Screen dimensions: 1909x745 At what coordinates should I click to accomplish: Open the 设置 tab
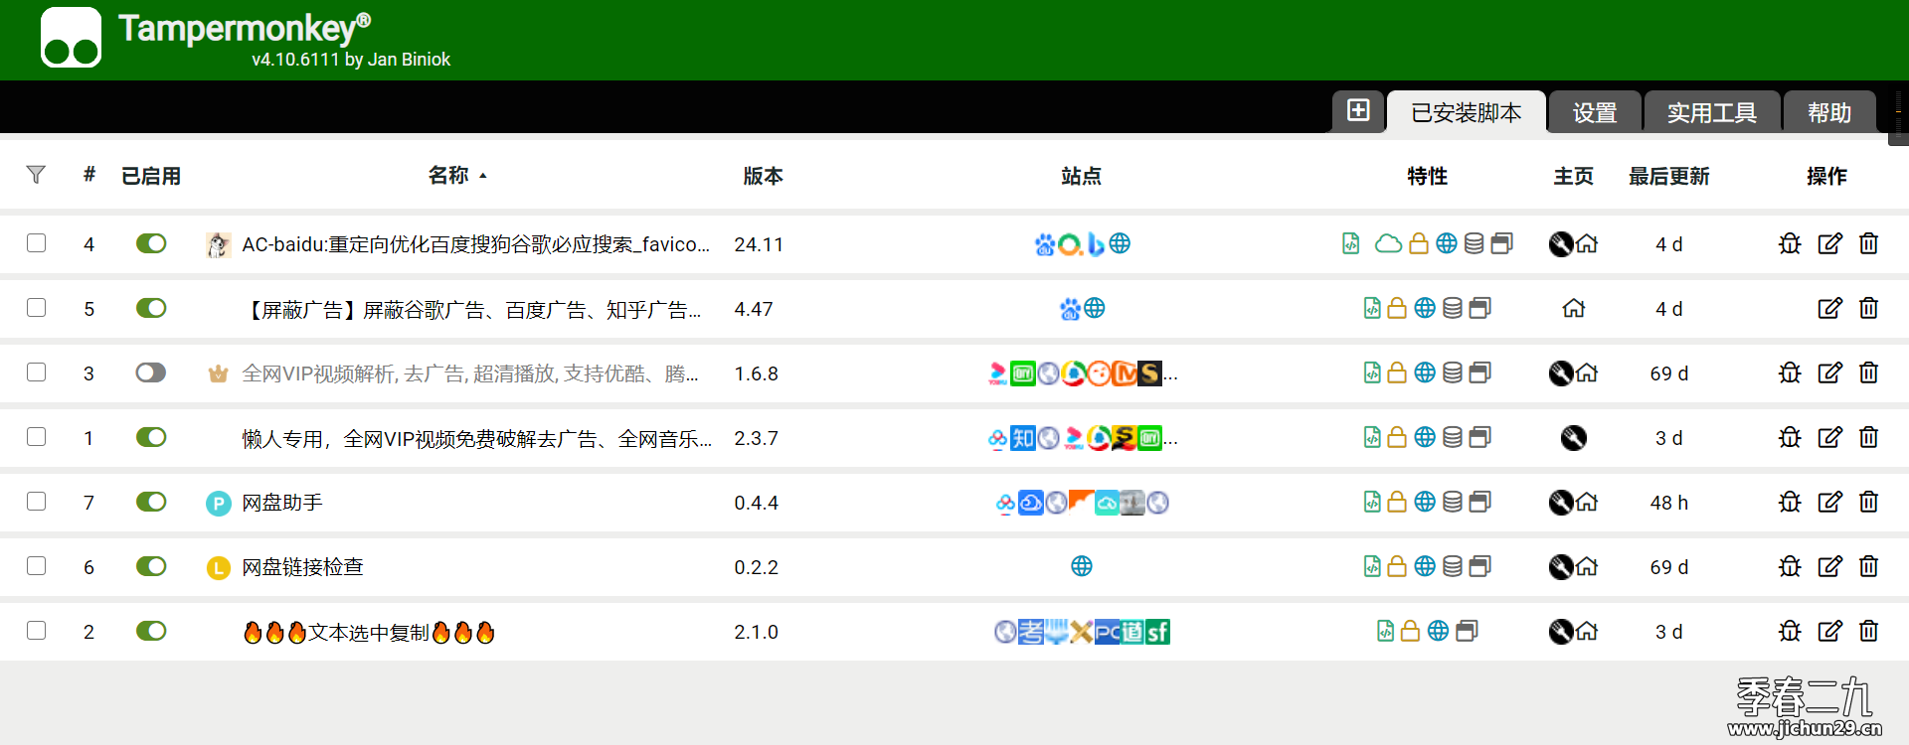click(x=1595, y=112)
